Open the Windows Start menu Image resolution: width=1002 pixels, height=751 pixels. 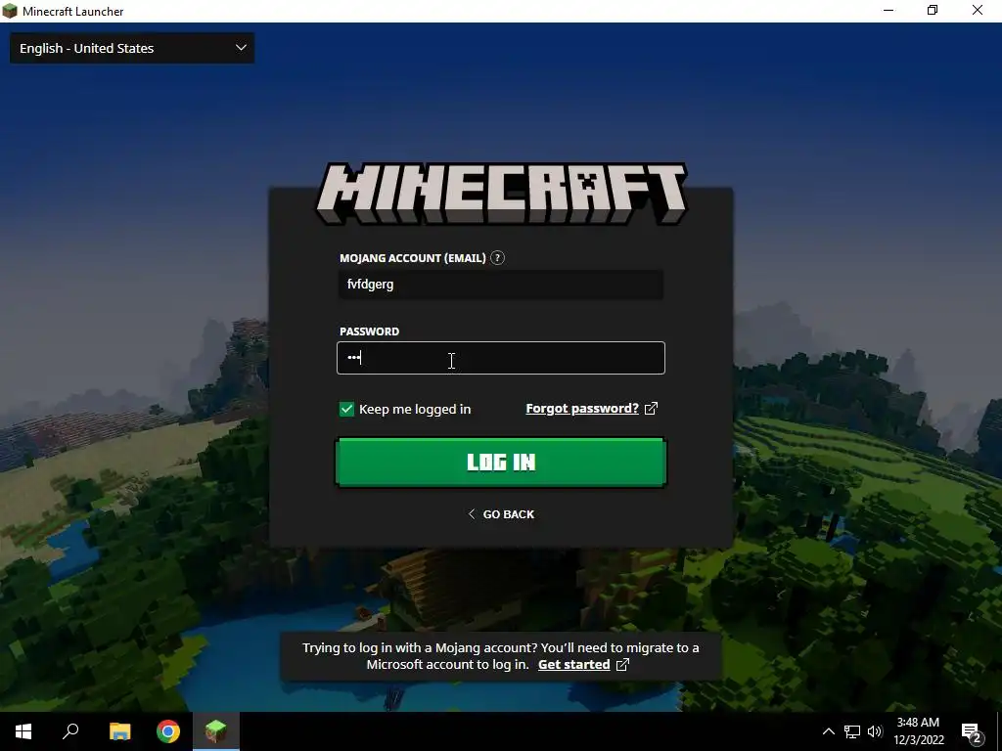(23, 731)
